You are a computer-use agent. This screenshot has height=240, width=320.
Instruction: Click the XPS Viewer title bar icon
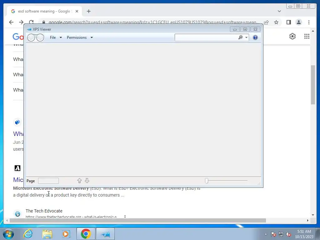click(x=29, y=29)
